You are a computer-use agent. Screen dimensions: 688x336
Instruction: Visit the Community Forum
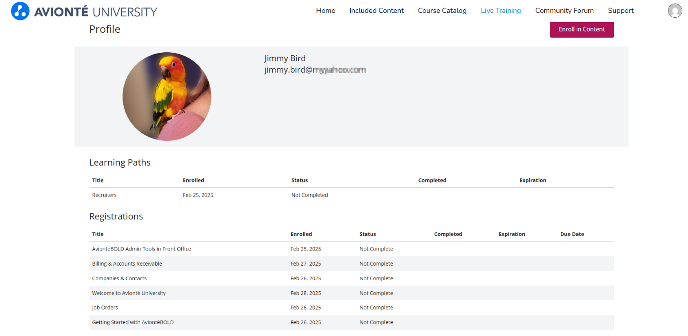(564, 11)
